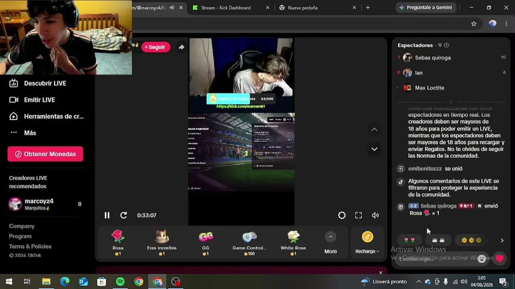Screen dimensions: 515x289
Task: Open recommended creator marcoyz4's LIVE
Action: 45,204
